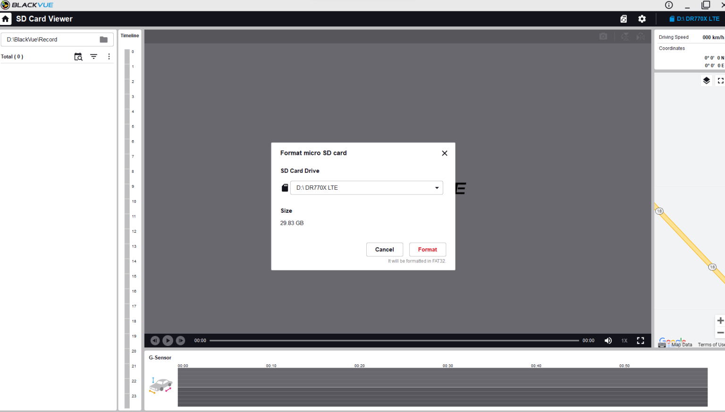Cancel the format dialog
Viewport: 725px width, 412px height.
click(384, 250)
